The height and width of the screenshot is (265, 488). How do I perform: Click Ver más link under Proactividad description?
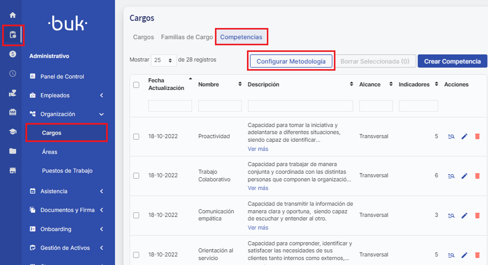258,149
